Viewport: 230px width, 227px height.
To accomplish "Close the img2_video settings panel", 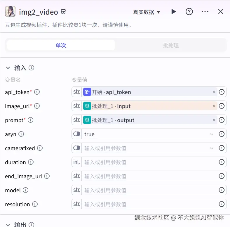I will coord(221,12).
